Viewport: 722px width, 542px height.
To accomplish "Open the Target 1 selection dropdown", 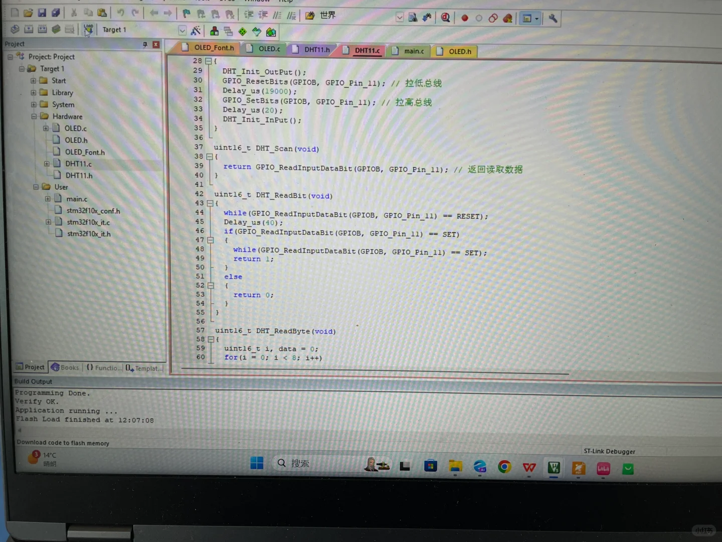I will [x=182, y=31].
